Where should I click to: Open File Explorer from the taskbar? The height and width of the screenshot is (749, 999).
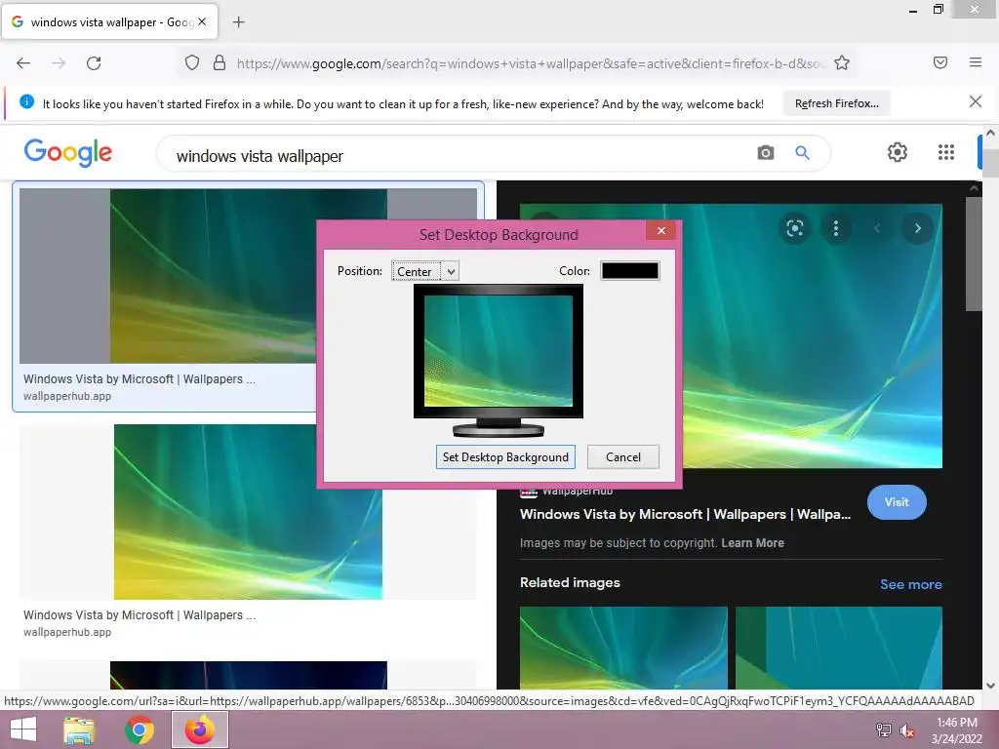pyautogui.click(x=79, y=729)
